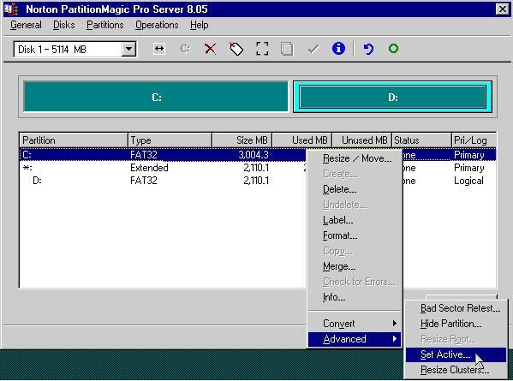Click the blue undo arrow icon
This screenshot has width=513, height=381.
point(368,49)
